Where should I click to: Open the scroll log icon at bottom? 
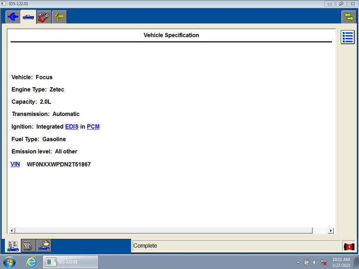[28, 245]
